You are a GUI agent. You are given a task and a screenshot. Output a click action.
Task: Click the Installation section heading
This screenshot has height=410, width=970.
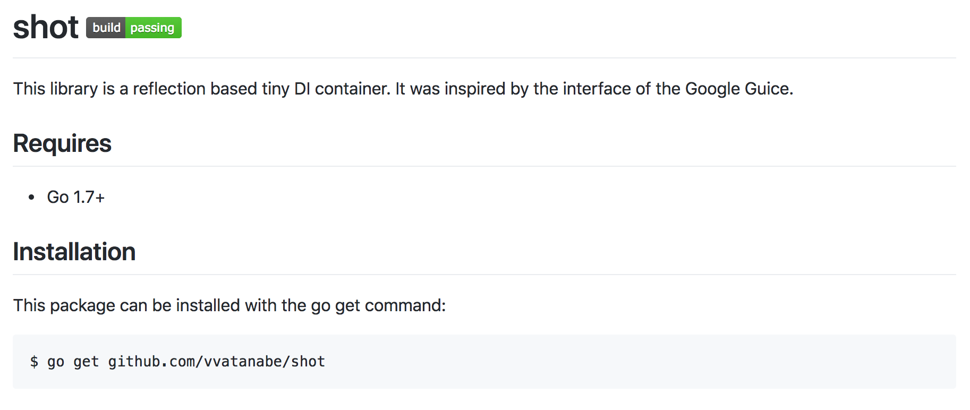coord(74,252)
